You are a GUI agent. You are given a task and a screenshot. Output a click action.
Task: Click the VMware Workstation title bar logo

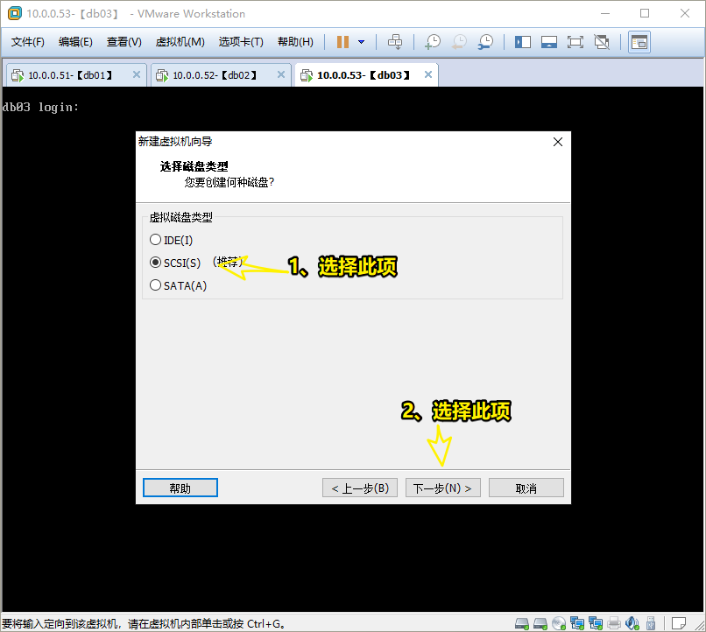pos(14,13)
